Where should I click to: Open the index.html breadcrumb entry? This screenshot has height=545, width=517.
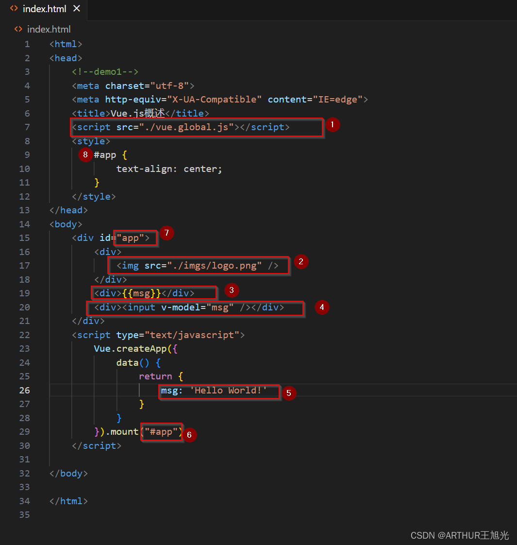click(x=48, y=29)
